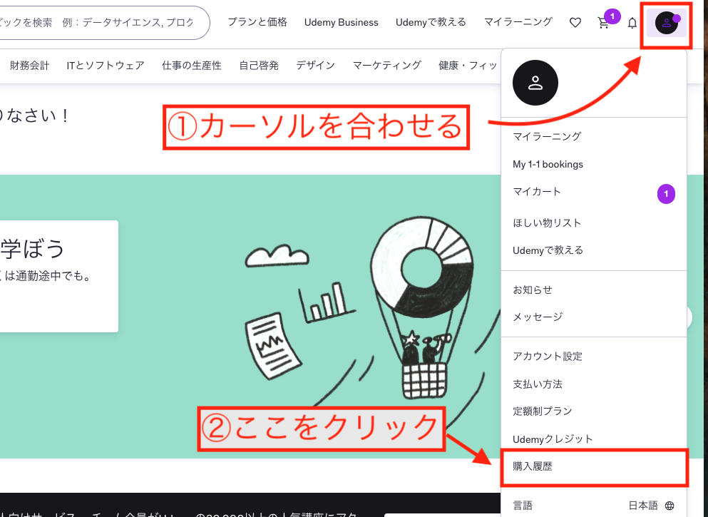
Task: Click the avatar icon inside the dropdown menu
Action: [535, 83]
